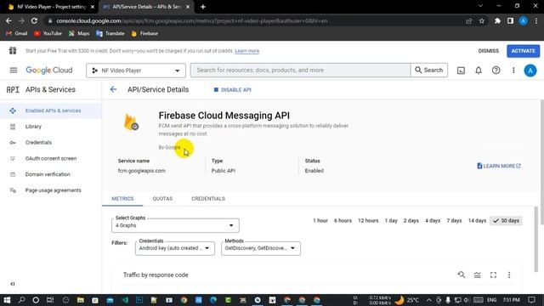The width and height of the screenshot is (544, 306).
Task: Open OAuth consent screen
Action: point(51,159)
